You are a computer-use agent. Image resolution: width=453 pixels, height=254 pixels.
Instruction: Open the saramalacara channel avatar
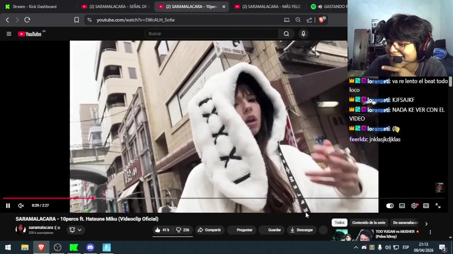click(21, 230)
